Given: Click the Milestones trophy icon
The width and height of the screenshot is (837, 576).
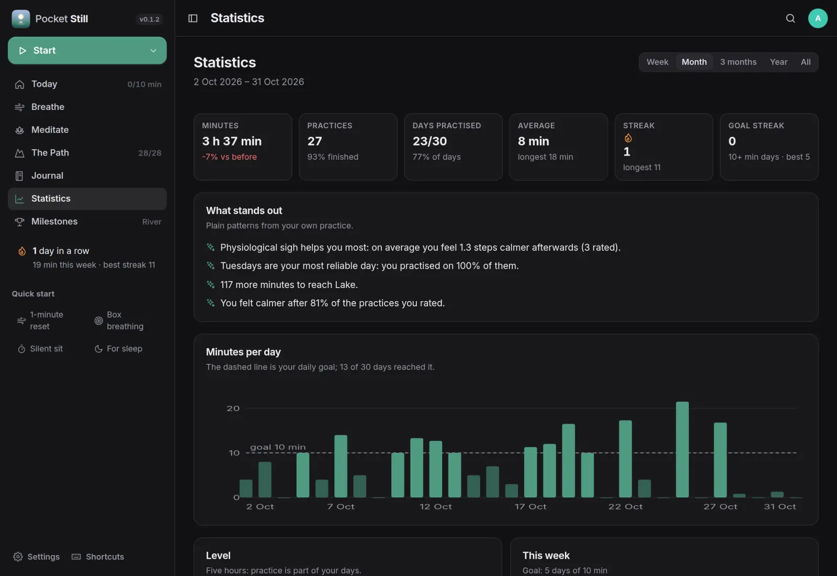Looking at the screenshot, I should [19, 221].
